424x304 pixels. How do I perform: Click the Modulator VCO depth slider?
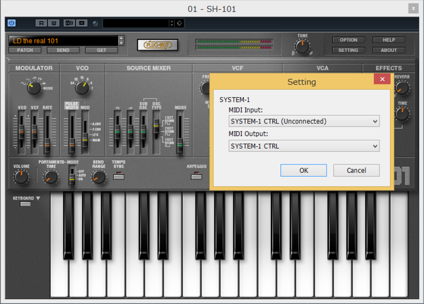21,132
